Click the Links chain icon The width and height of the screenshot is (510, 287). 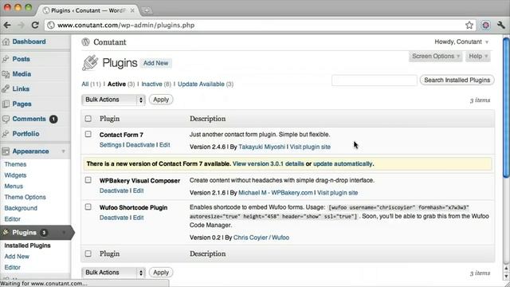(6, 88)
